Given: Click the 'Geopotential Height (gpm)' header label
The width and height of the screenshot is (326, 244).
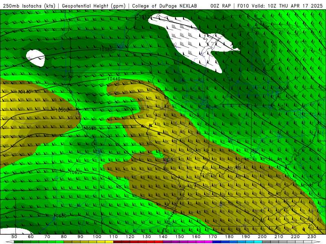Looking at the screenshot, I should (x=94, y=6).
